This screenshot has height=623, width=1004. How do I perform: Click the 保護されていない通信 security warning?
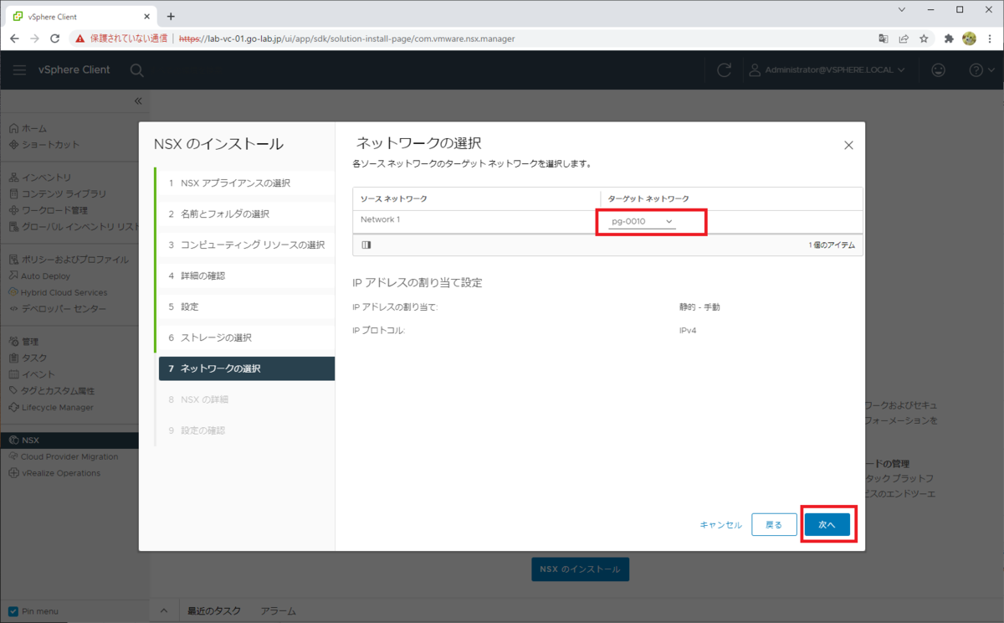(x=122, y=39)
